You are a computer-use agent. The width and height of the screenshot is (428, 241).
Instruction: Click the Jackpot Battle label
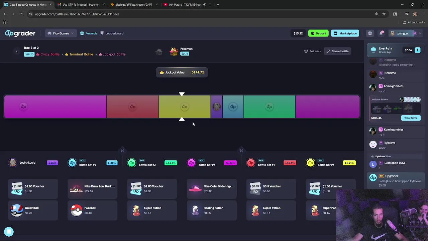click(x=114, y=54)
